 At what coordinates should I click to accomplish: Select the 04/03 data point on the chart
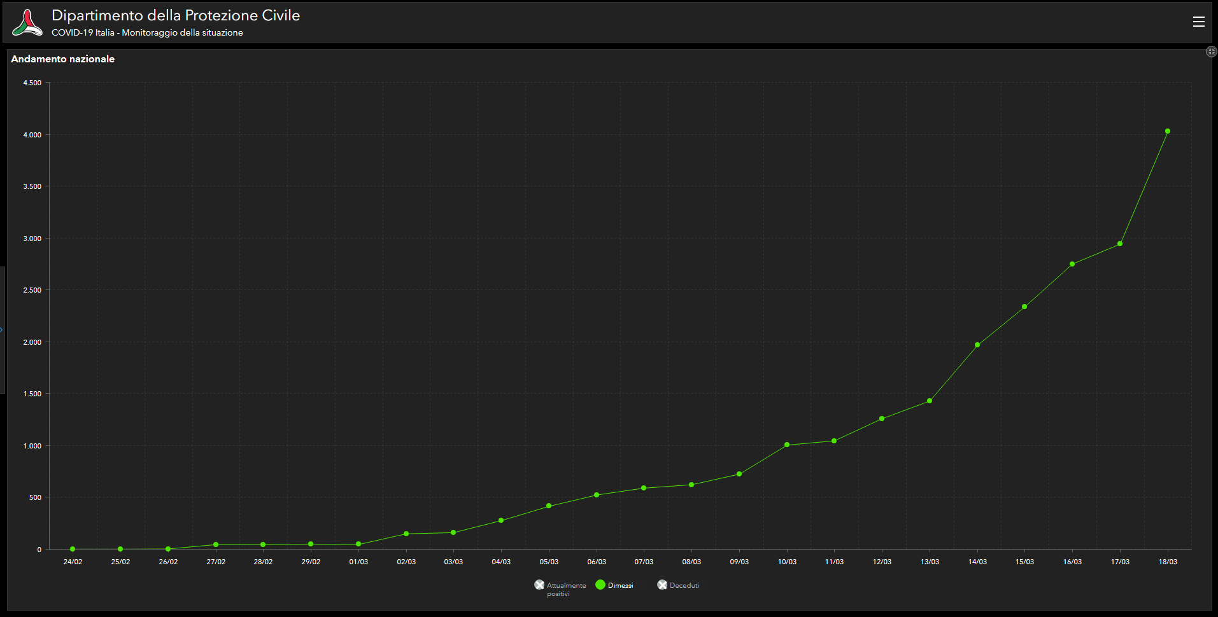click(501, 520)
